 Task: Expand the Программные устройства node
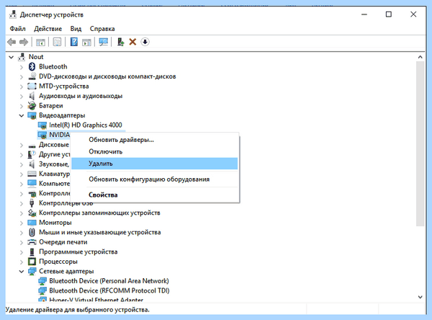pyautogui.click(x=22, y=252)
